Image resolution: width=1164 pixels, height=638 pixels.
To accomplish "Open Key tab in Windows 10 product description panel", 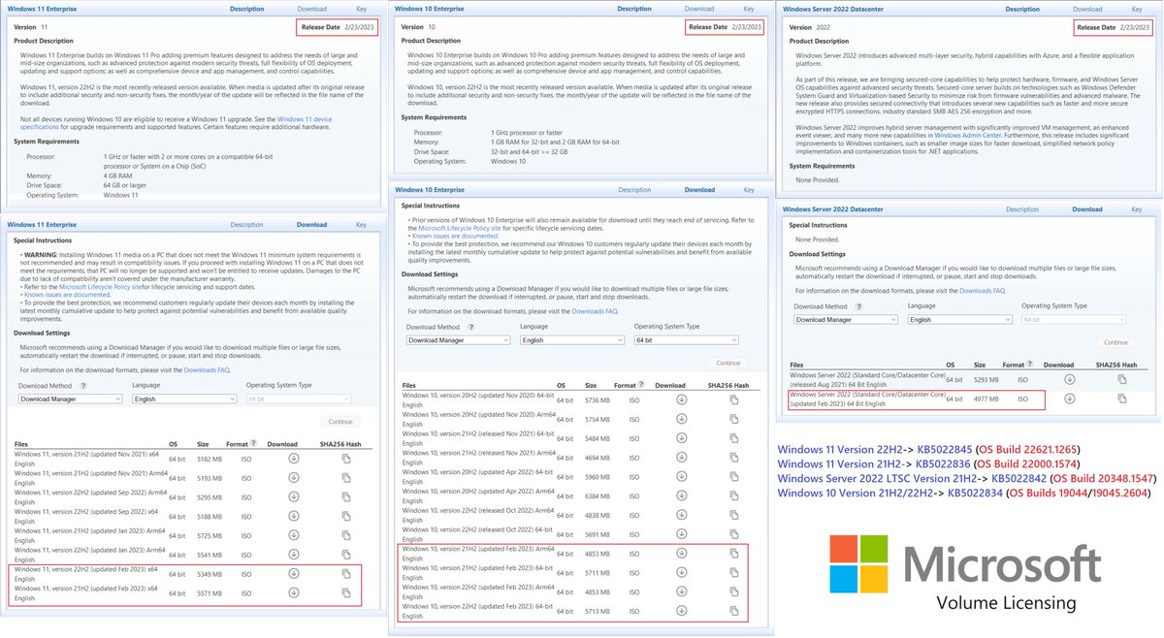I will click(x=749, y=8).
